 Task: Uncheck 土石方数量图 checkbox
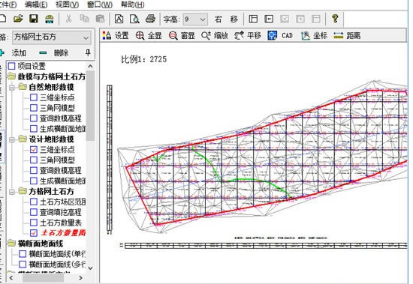coord(34,233)
